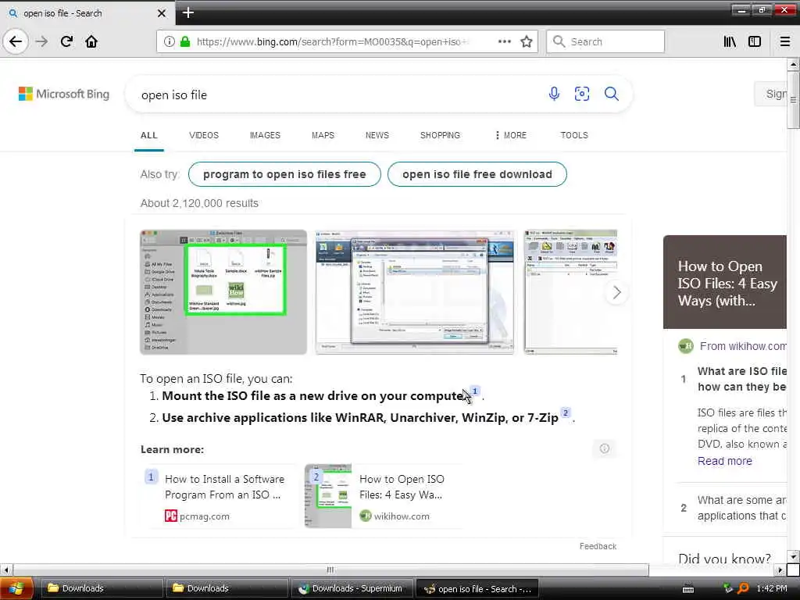
Task: Open the hamburger application menu
Action: tap(784, 42)
